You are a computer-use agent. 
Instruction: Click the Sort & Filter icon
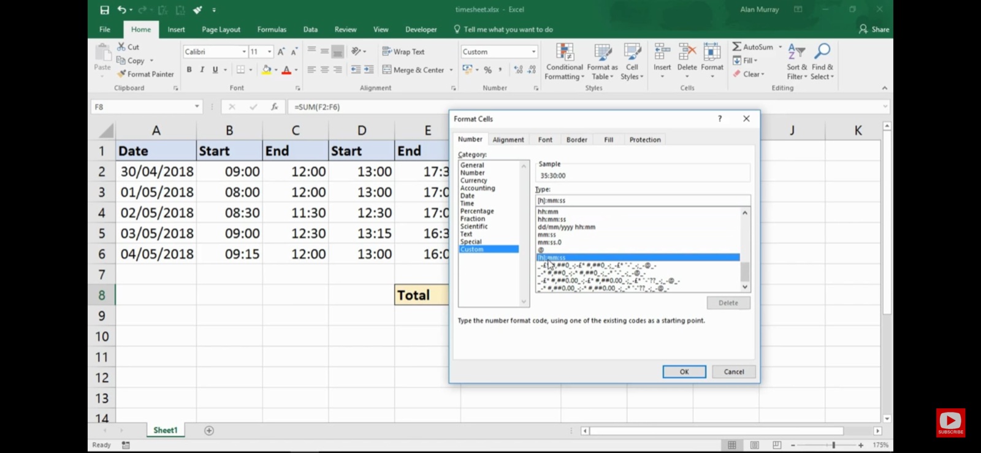coord(796,53)
